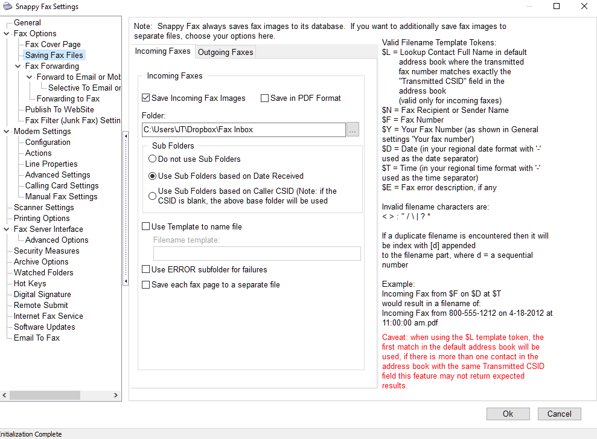The height and width of the screenshot is (439, 597).
Task: Click the tree panel horizontal scrollbar
Action: click(x=60, y=396)
